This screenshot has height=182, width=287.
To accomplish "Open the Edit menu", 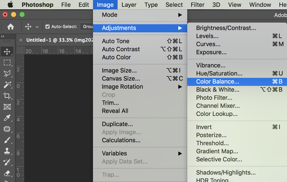I will click(84, 5).
